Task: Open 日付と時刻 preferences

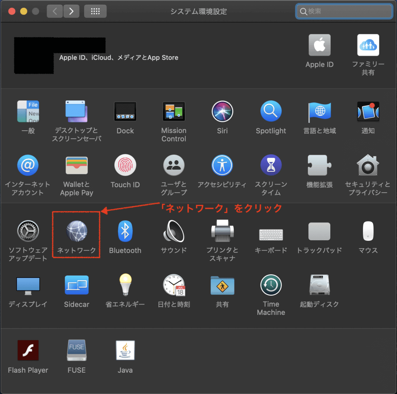Action: tap(174, 285)
